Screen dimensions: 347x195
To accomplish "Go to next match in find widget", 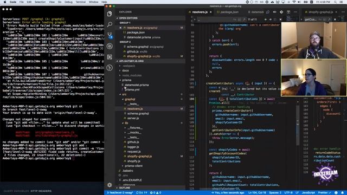I will (x=270, y=19).
